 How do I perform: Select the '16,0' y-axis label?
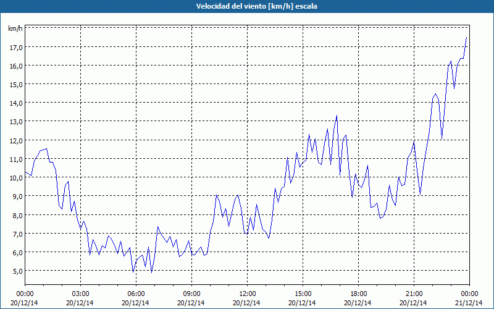16,66
